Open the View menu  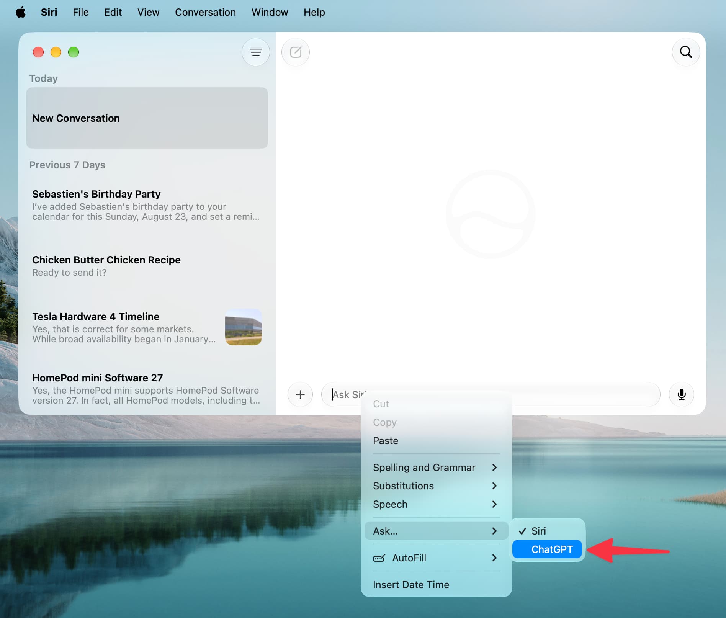[148, 12]
